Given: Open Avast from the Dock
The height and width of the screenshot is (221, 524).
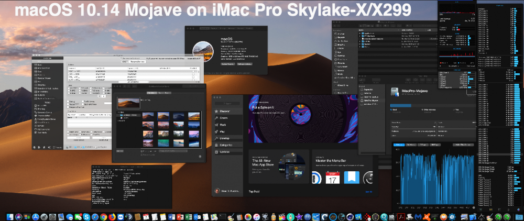Looking at the screenshot, I should 427,217.
